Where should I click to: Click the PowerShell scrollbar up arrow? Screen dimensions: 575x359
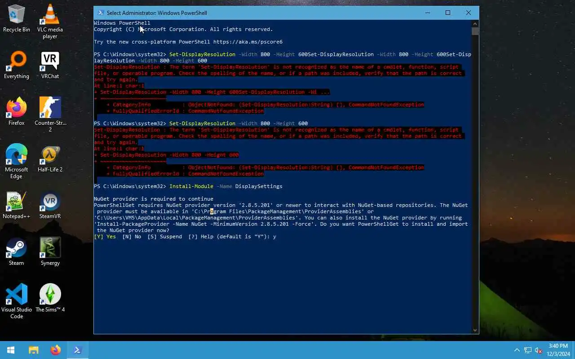475,23
